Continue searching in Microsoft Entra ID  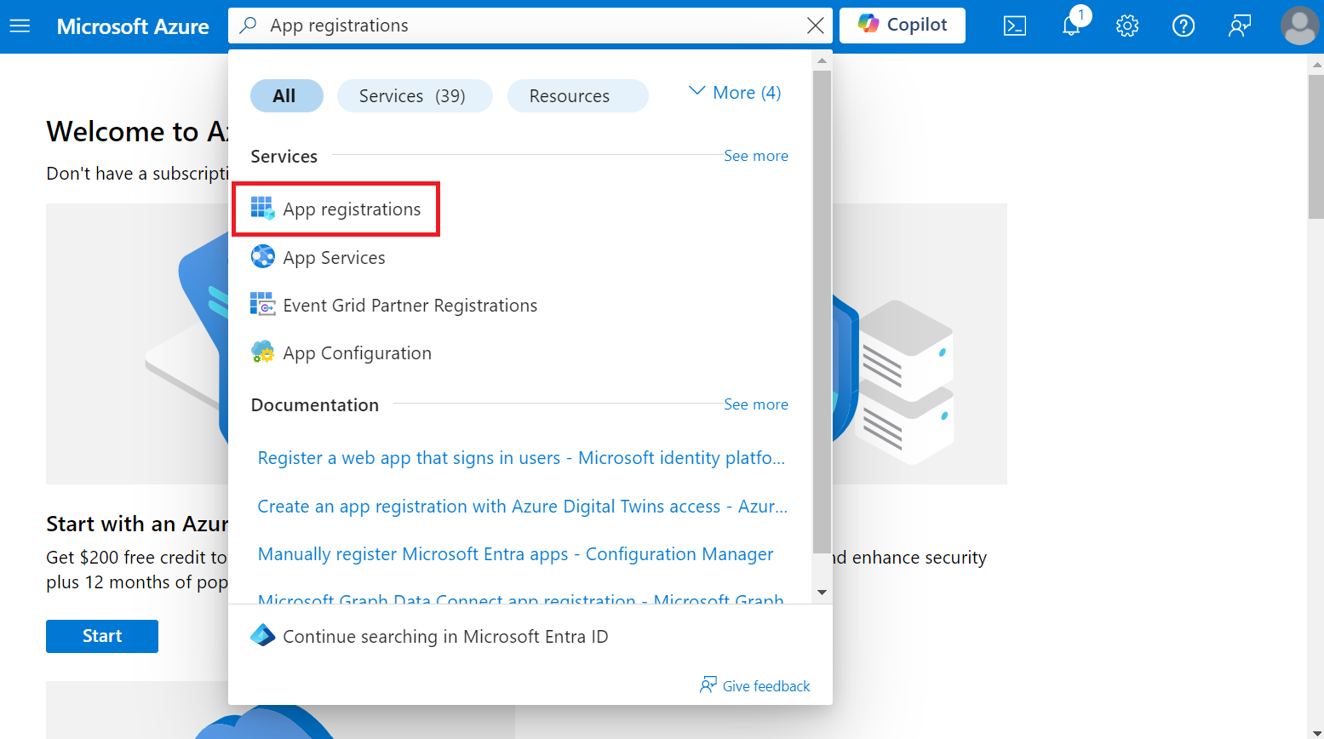444,637
